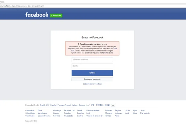Open the Desenvolvedores footer link
The image size is (186, 129).
click(x=44, y=116)
